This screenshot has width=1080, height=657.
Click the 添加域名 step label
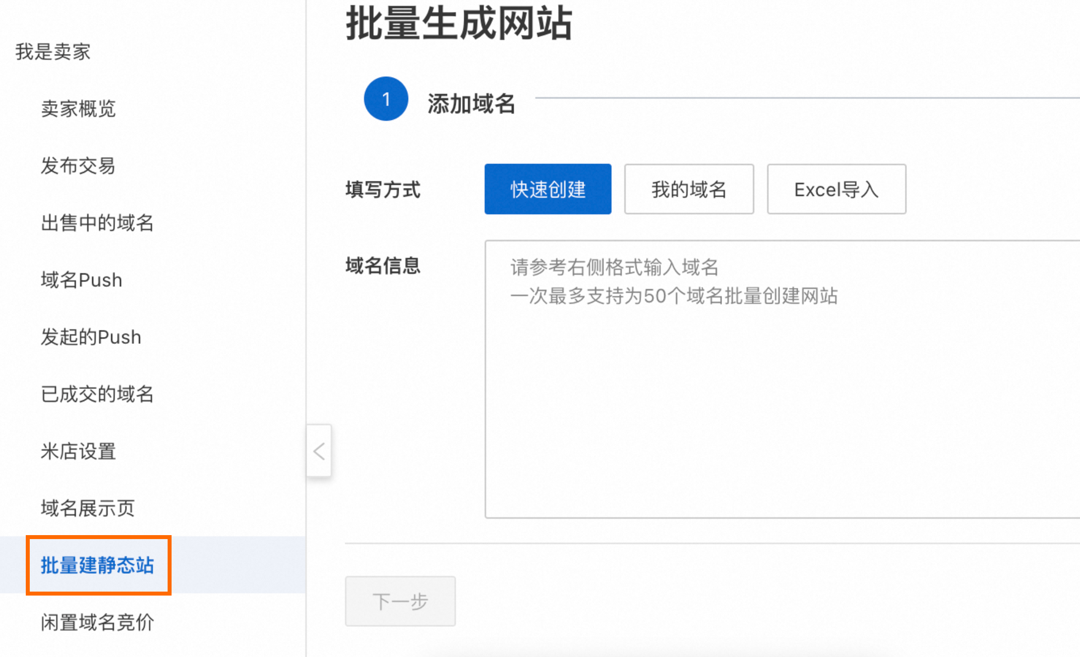pos(471,104)
